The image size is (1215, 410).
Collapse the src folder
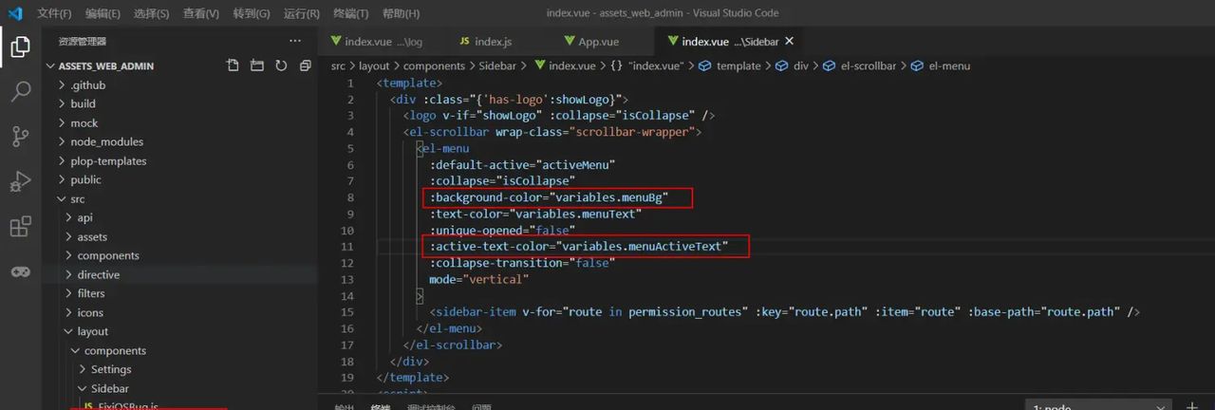[77, 199]
